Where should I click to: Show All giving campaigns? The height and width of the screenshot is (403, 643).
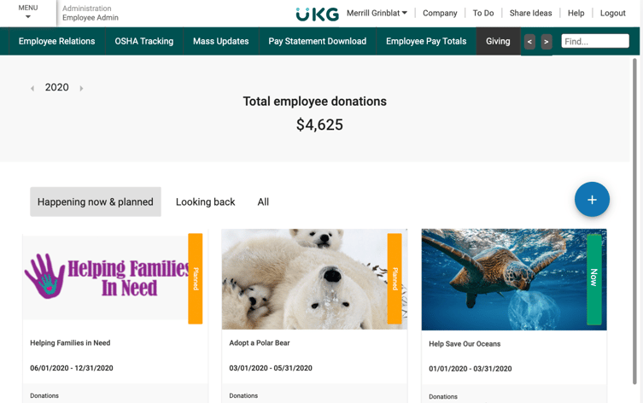pyautogui.click(x=263, y=201)
